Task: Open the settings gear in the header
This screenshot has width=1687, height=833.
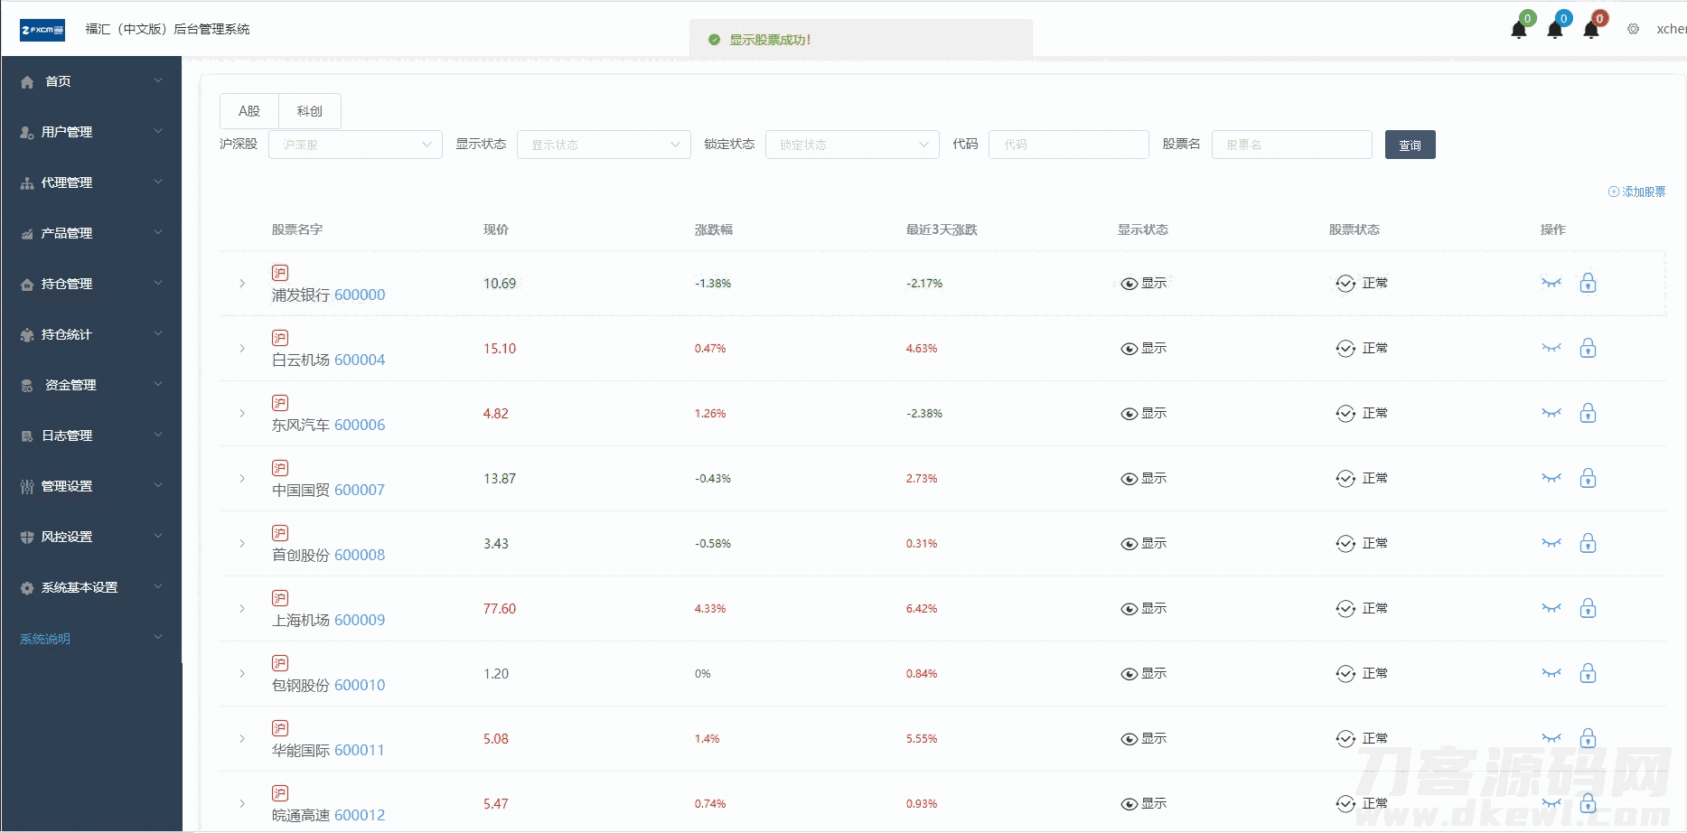Action: (1633, 29)
